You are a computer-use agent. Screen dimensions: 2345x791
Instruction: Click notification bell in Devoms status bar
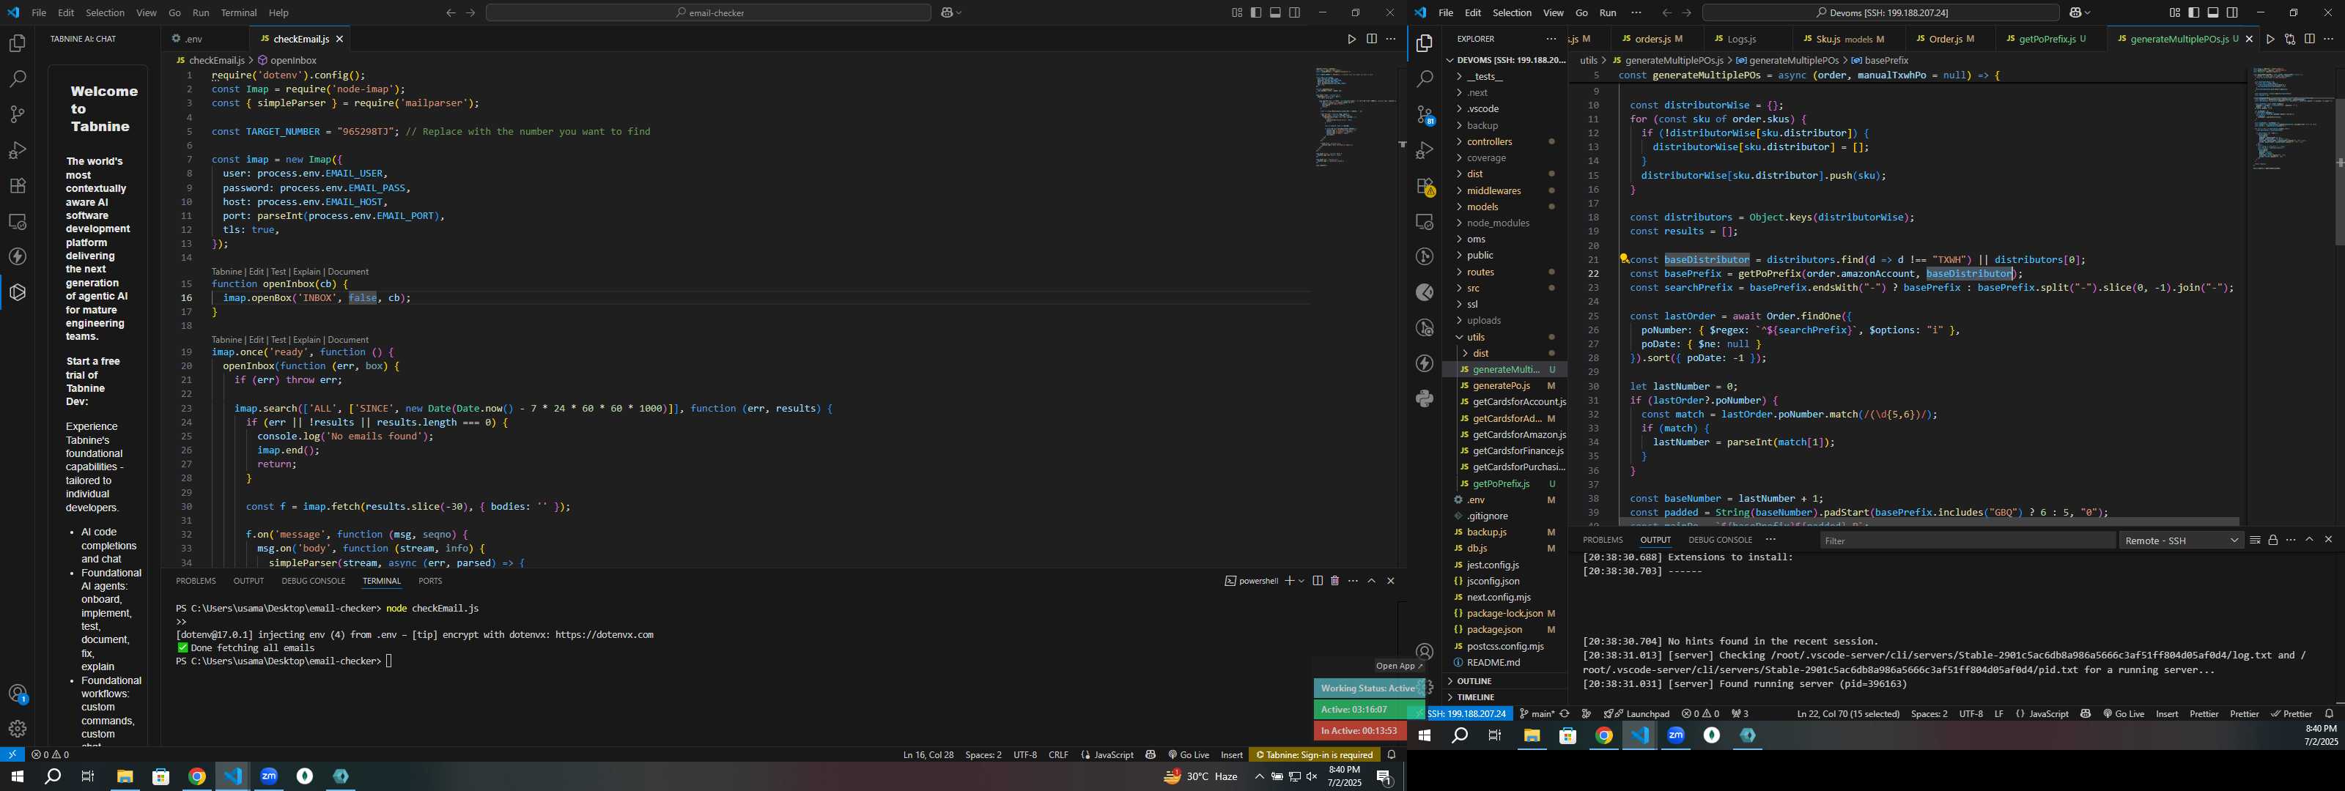2329,713
